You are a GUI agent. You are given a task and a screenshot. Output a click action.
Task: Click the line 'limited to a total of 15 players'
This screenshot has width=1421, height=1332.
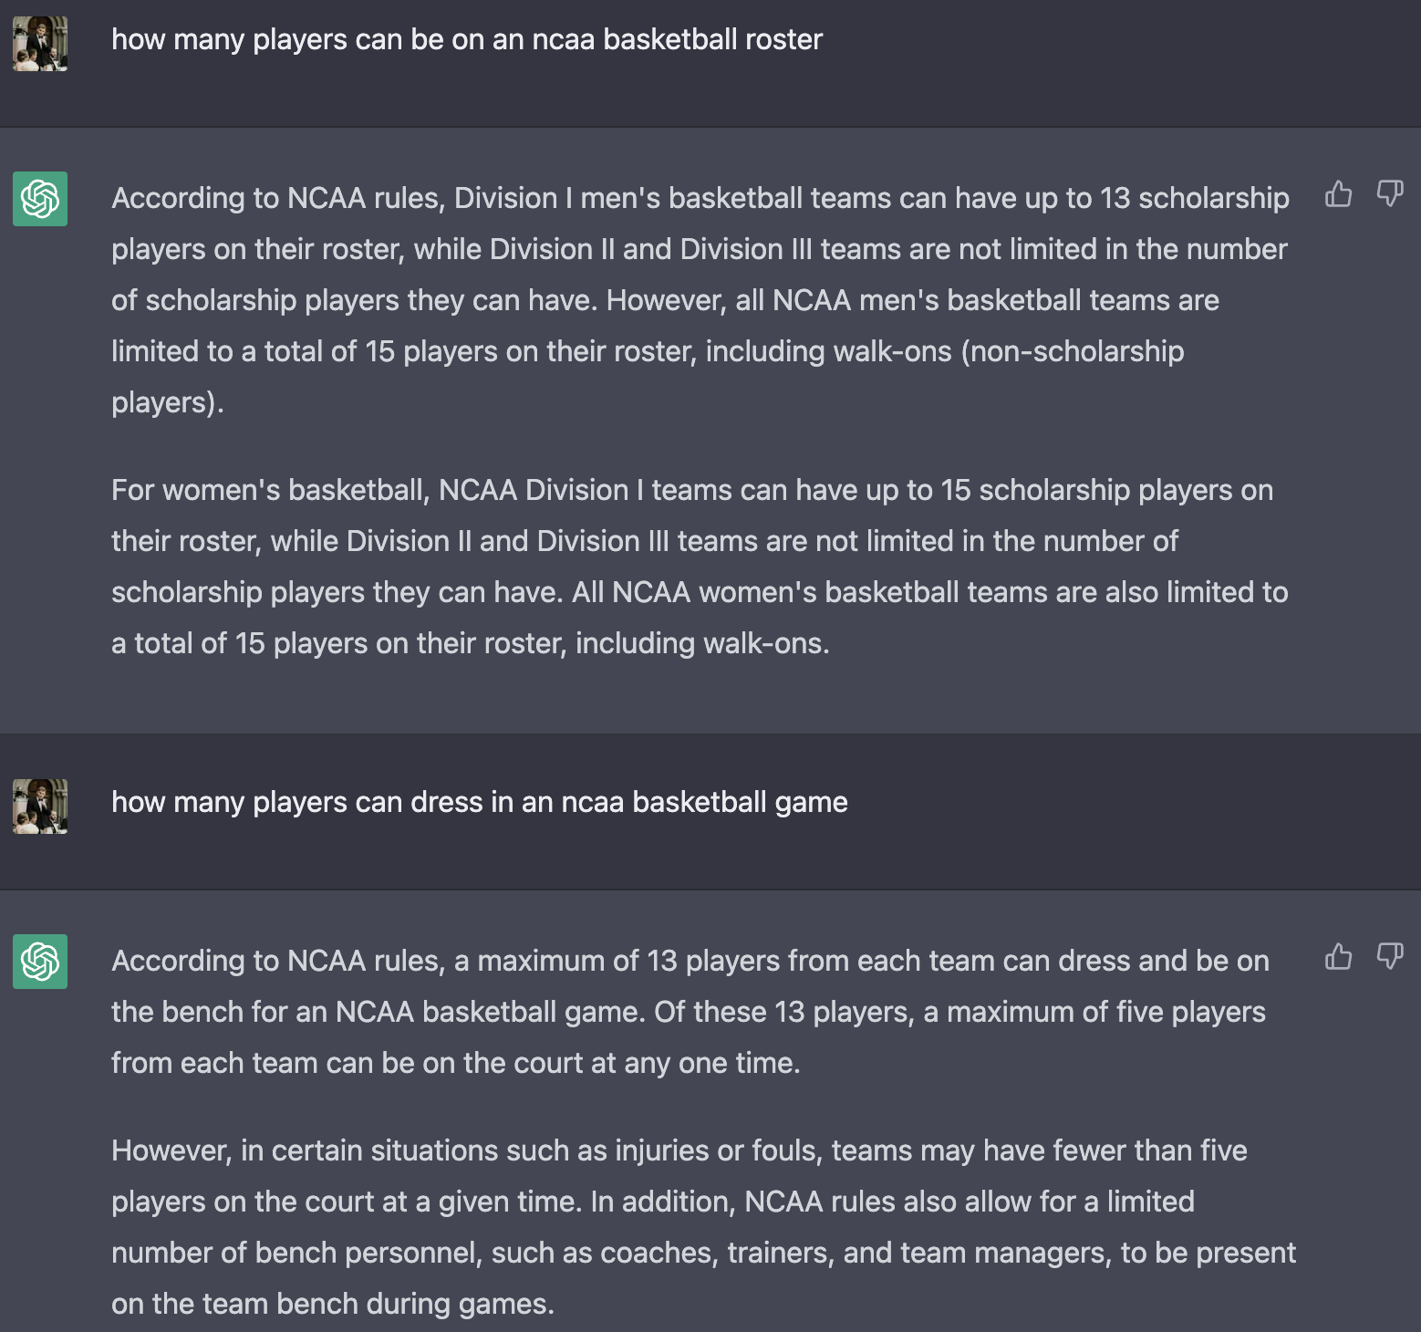click(647, 352)
